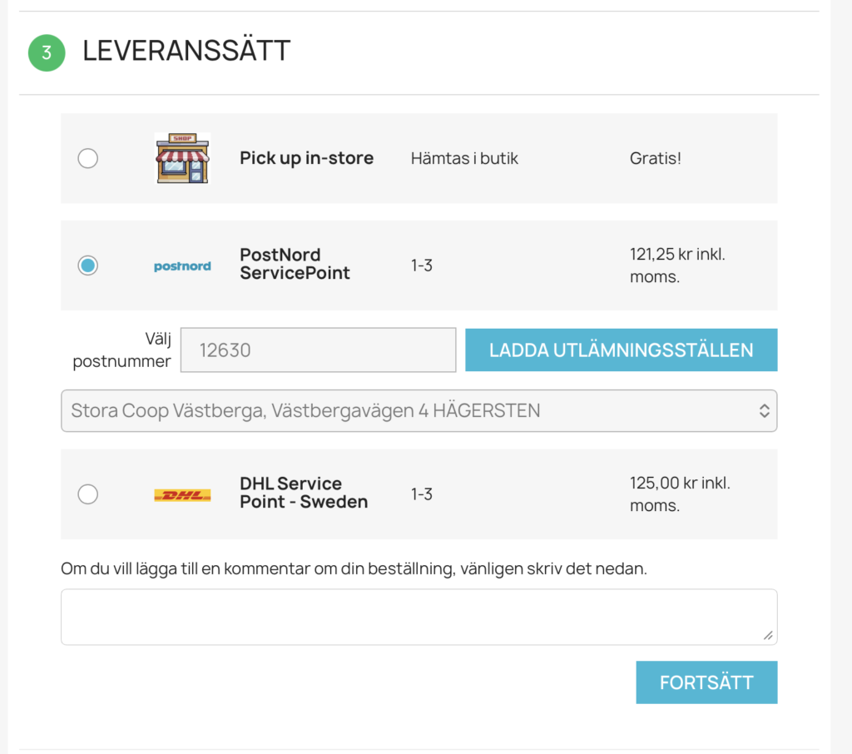852x754 pixels.
Task: Click inside the order comment text area
Action: pyautogui.click(x=419, y=617)
